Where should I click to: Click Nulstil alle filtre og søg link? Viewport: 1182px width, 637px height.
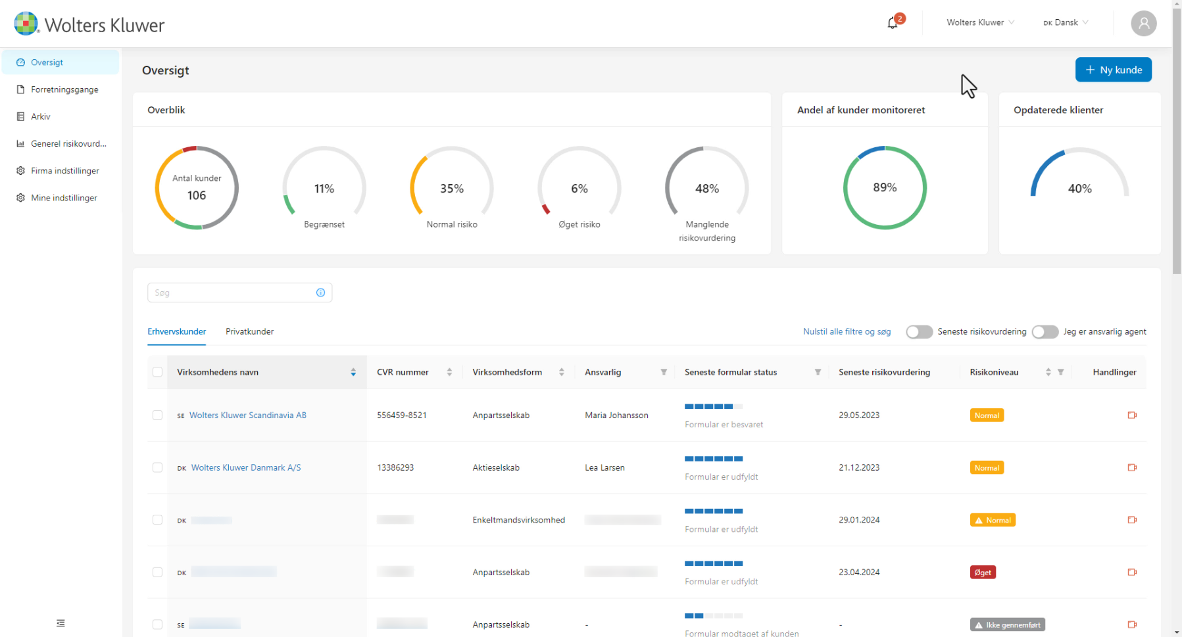tap(847, 331)
